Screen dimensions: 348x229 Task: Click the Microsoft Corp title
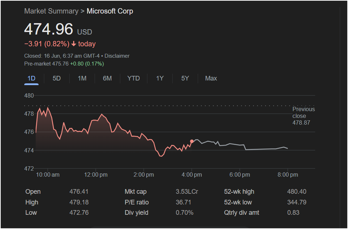click(110, 11)
